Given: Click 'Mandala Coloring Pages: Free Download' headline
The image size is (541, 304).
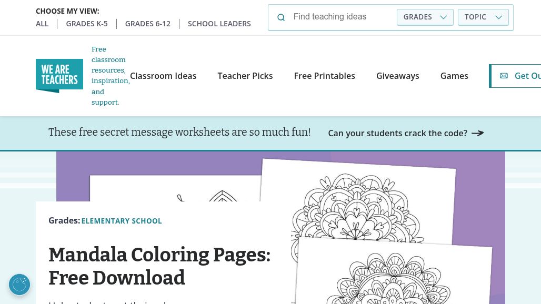Looking at the screenshot, I should [x=159, y=266].
